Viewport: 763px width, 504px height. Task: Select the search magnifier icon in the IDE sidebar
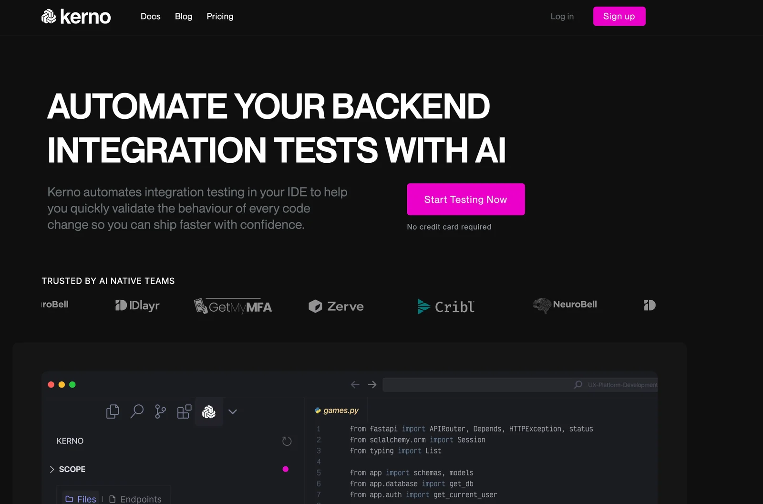pyautogui.click(x=137, y=411)
